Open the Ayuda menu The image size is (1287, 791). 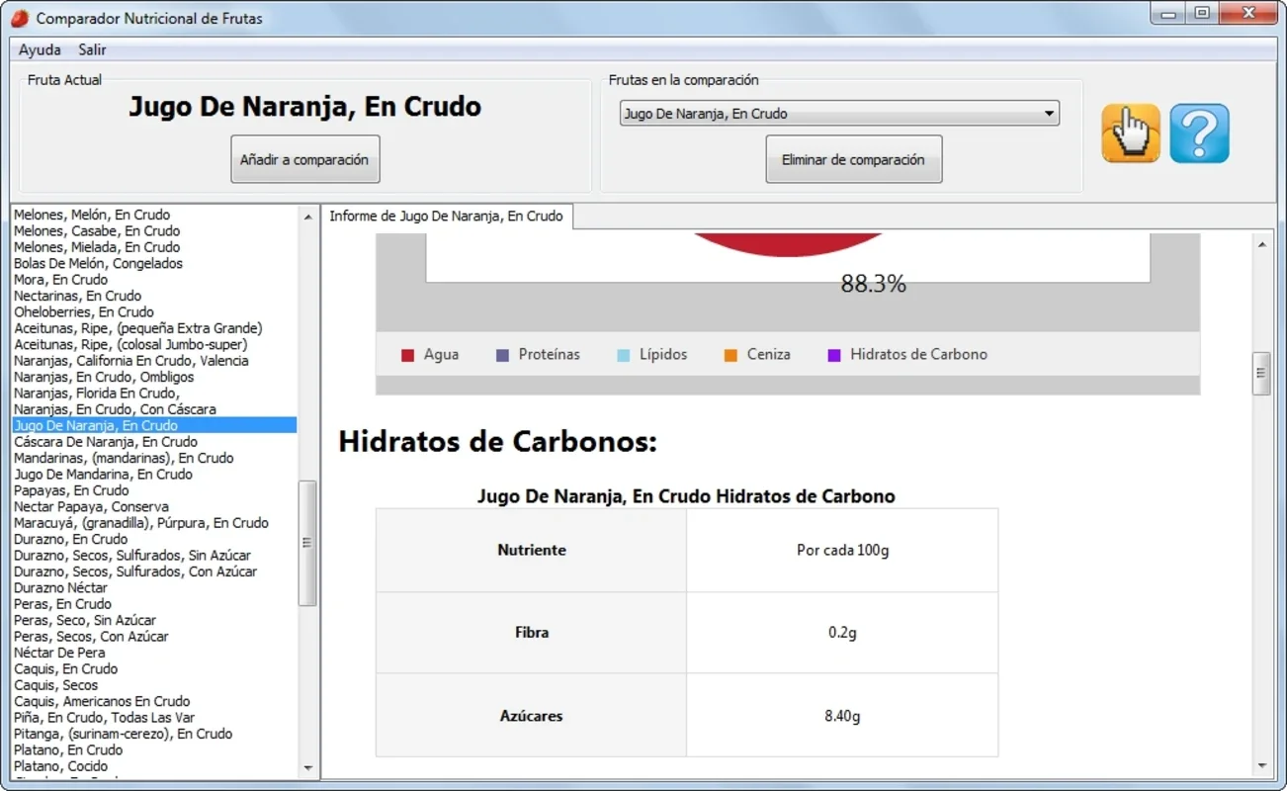tap(40, 49)
